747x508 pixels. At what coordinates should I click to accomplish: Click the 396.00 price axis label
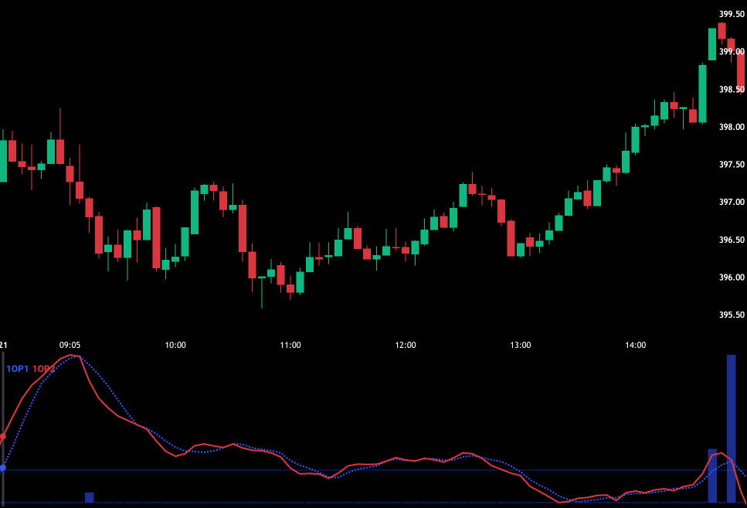(731, 278)
